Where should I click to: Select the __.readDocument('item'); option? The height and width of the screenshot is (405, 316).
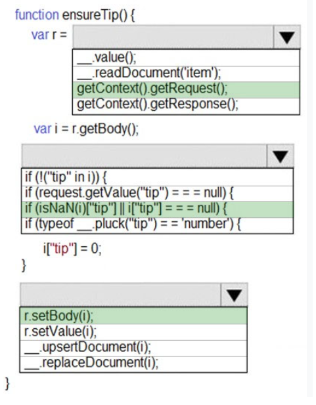pos(186,74)
